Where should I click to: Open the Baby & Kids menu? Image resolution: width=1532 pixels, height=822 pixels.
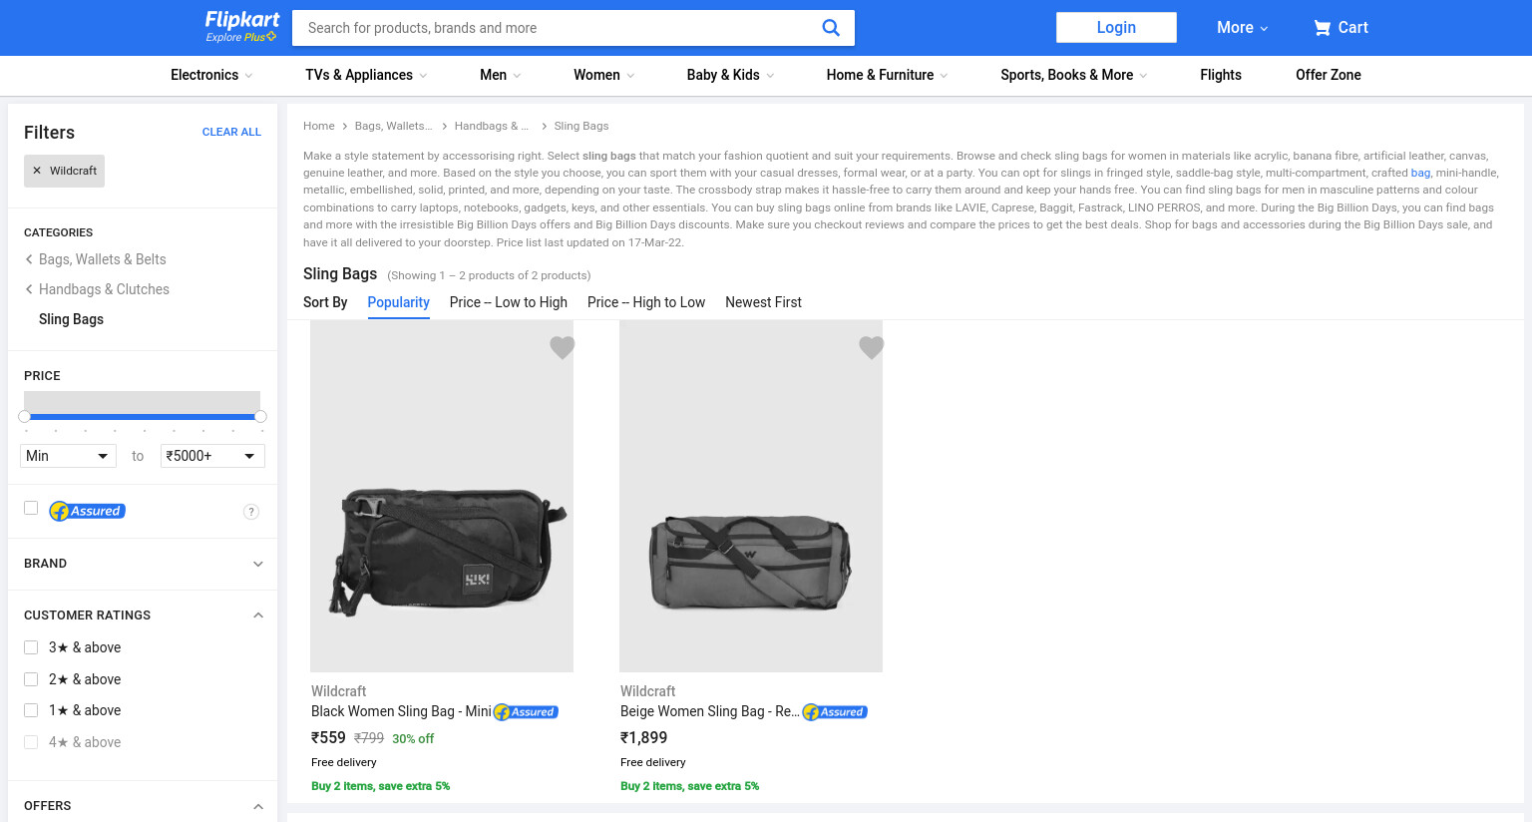coord(730,75)
